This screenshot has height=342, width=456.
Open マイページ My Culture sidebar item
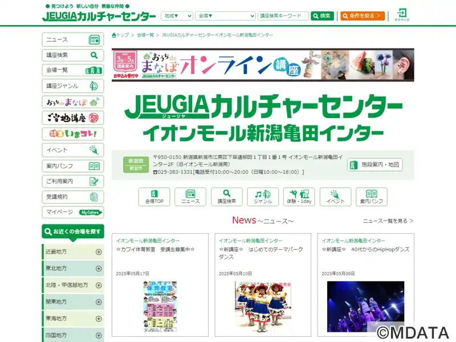[x=73, y=212]
